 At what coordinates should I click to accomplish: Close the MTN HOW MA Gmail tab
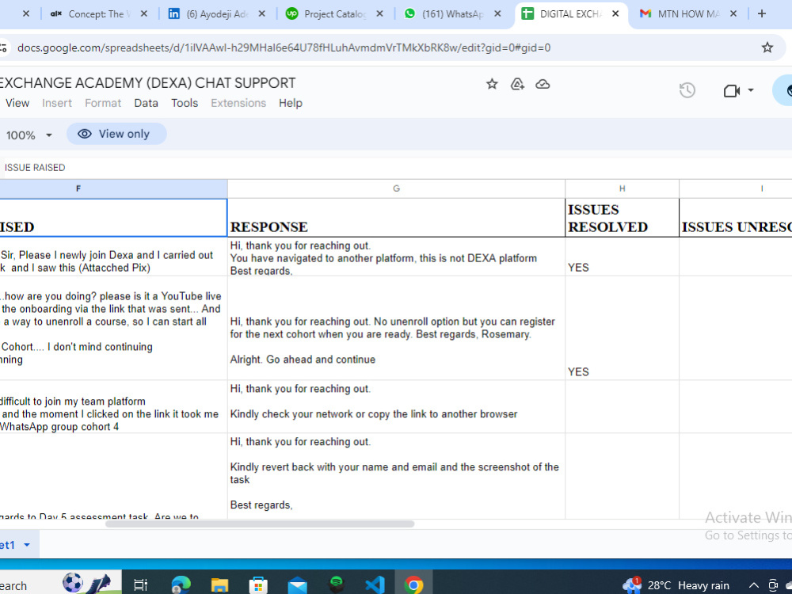(x=733, y=13)
